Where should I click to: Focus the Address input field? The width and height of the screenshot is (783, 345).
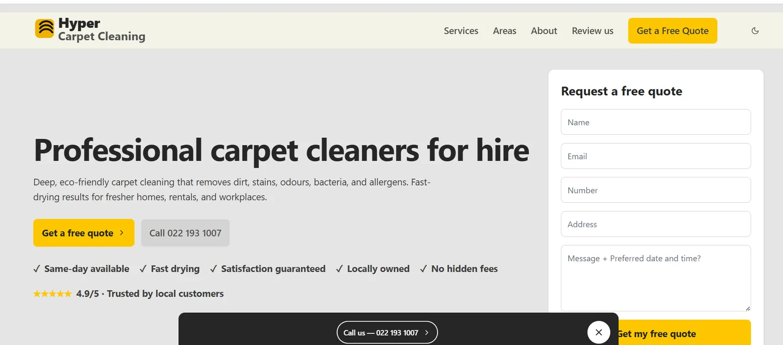coord(656,224)
